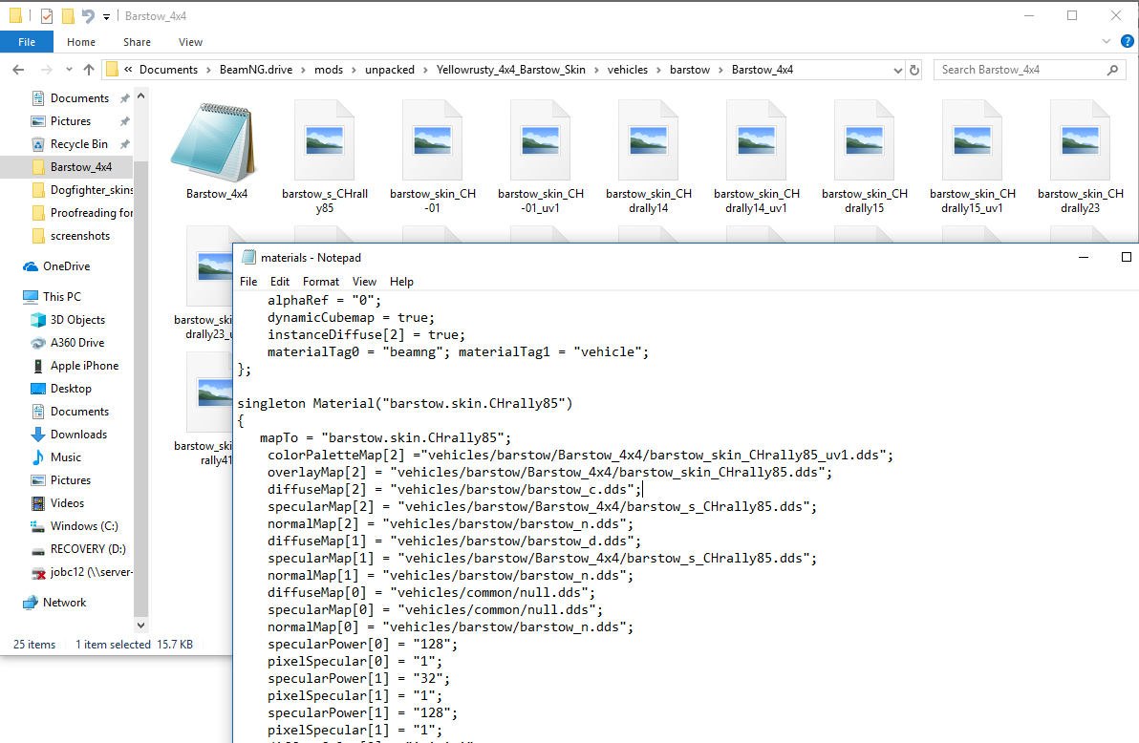Go up one folder level
Viewport: 1139px width, 743px height.
tap(89, 70)
